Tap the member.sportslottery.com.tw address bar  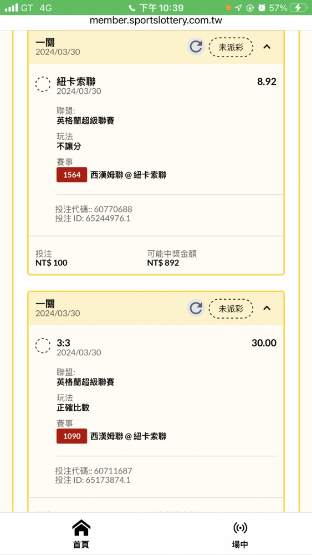click(156, 21)
